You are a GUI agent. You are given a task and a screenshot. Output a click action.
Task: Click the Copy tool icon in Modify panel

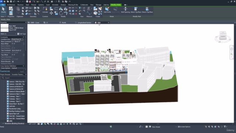click(56, 13)
